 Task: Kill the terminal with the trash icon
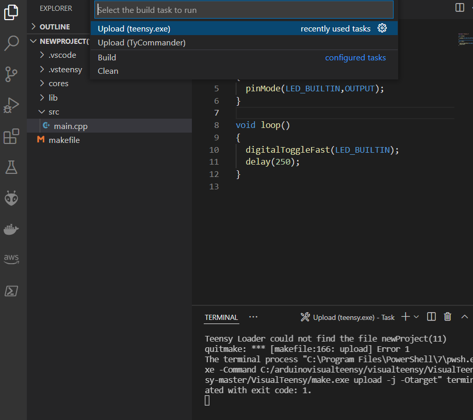pyautogui.click(x=447, y=317)
